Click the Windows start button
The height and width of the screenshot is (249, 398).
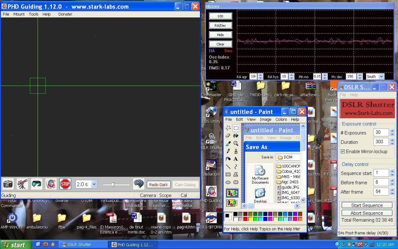coord(16,245)
